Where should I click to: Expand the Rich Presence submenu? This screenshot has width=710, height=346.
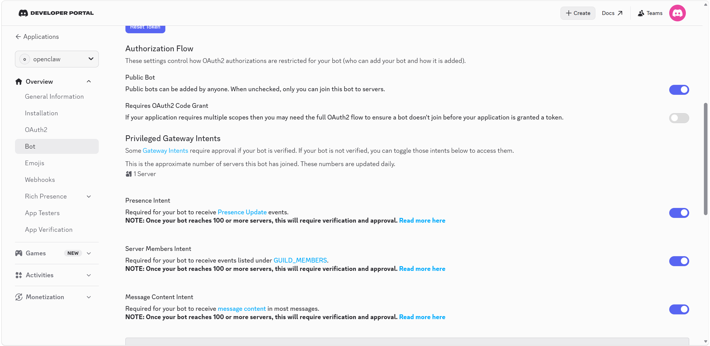point(89,197)
